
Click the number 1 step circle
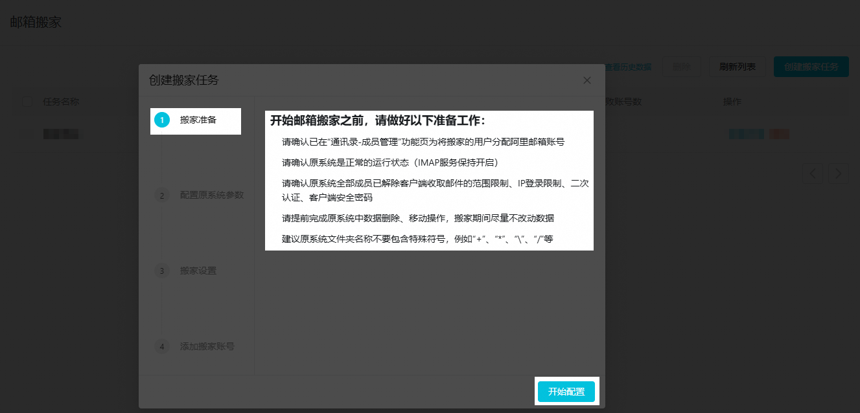click(162, 120)
